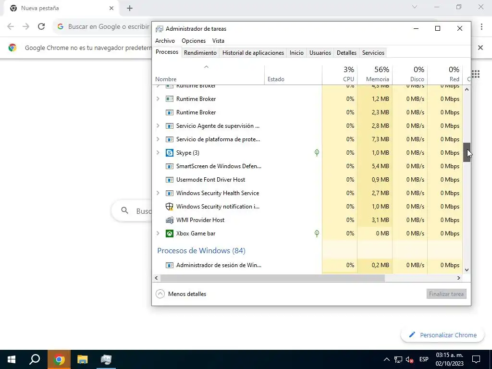Expand Servicio Agente de supervisión row
The height and width of the screenshot is (369, 492).
(x=158, y=126)
